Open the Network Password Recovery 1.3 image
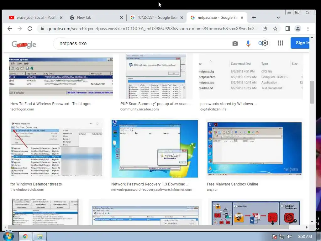This screenshot has height=241, width=321. pos(155,149)
